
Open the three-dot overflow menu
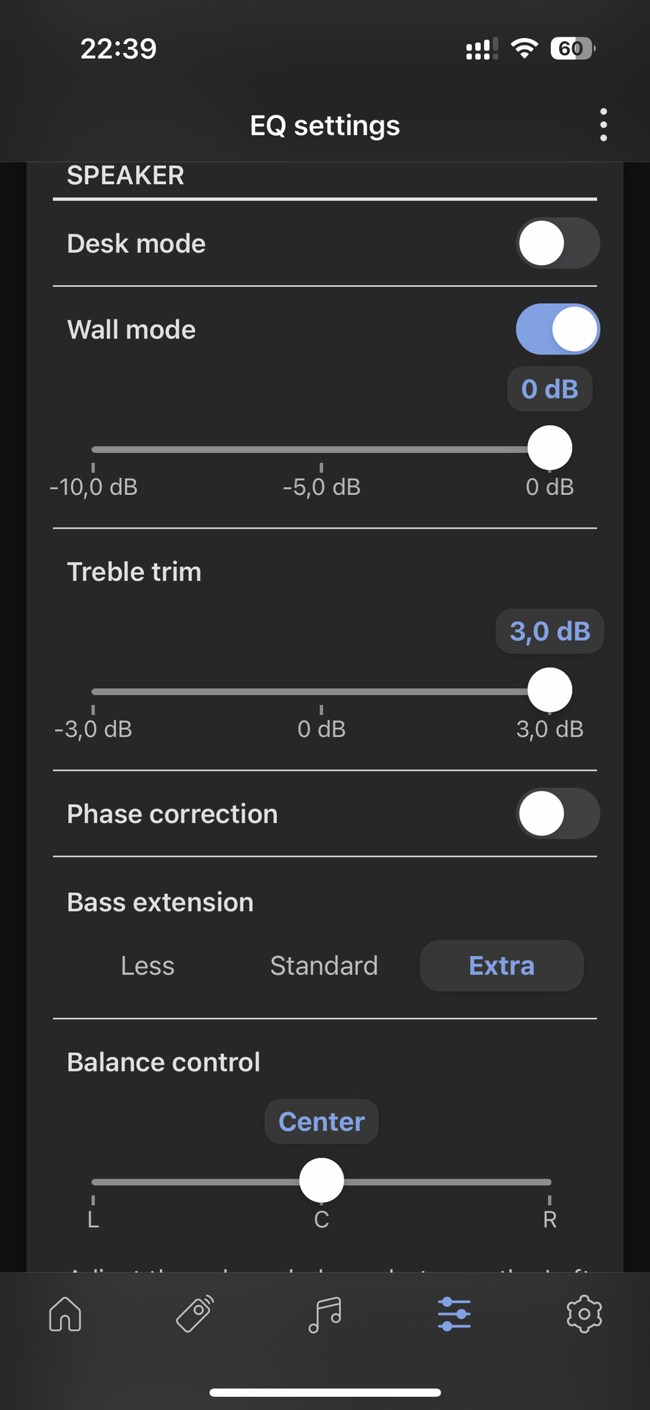click(603, 125)
